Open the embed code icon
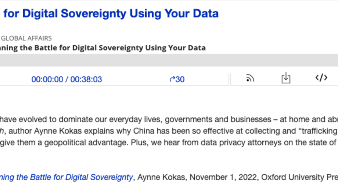Image resolution: width=338 pixels, height=195 pixels. click(x=321, y=78)
